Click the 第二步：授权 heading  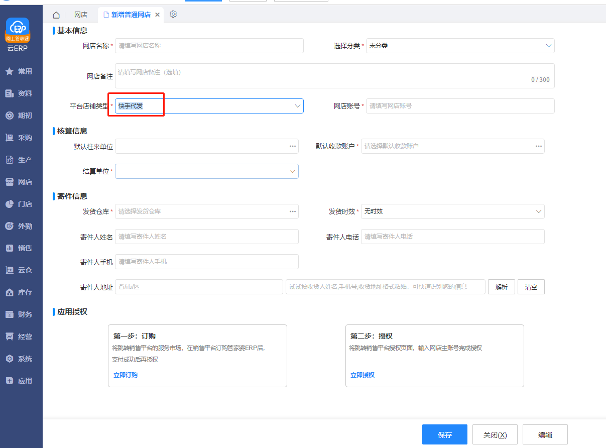pyautogui.click(x=372, y=336)
